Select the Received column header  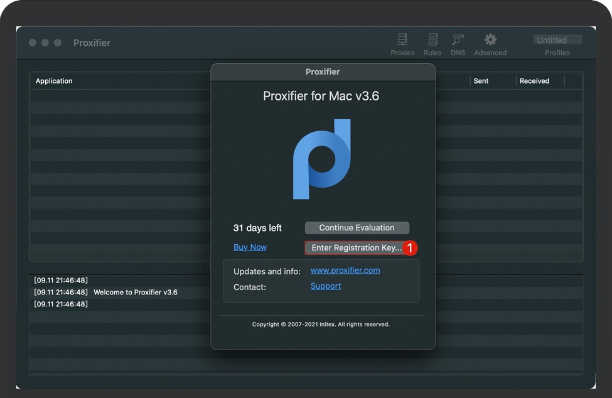[x=534, y=81]
